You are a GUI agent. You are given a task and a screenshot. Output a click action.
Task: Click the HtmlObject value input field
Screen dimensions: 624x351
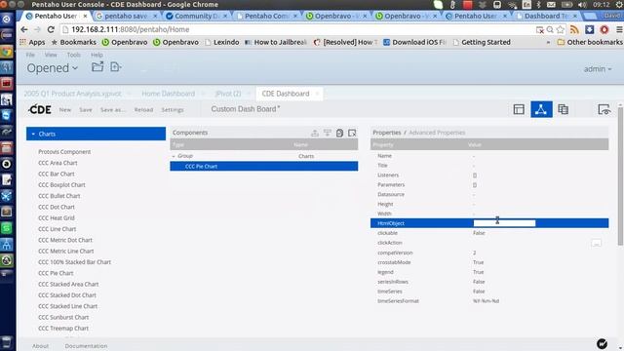(504, 223)
